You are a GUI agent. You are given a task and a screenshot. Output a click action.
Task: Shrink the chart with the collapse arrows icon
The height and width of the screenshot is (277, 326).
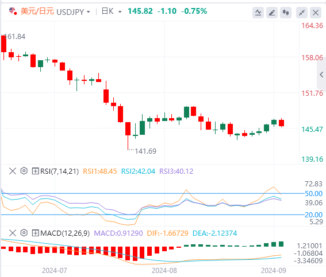302,13
